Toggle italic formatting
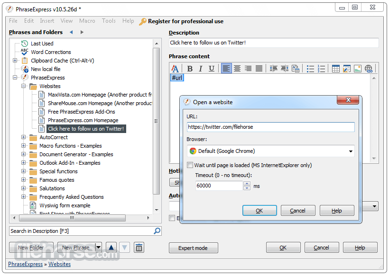The height and width of the screenshot is (275, 389). click(201, 69)
